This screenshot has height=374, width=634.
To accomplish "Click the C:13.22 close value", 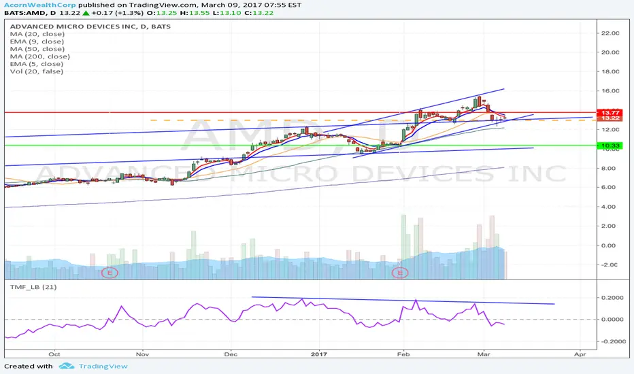I will tap(259, 13).
